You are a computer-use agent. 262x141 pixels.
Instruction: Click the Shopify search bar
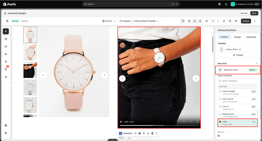pos(131,4)
